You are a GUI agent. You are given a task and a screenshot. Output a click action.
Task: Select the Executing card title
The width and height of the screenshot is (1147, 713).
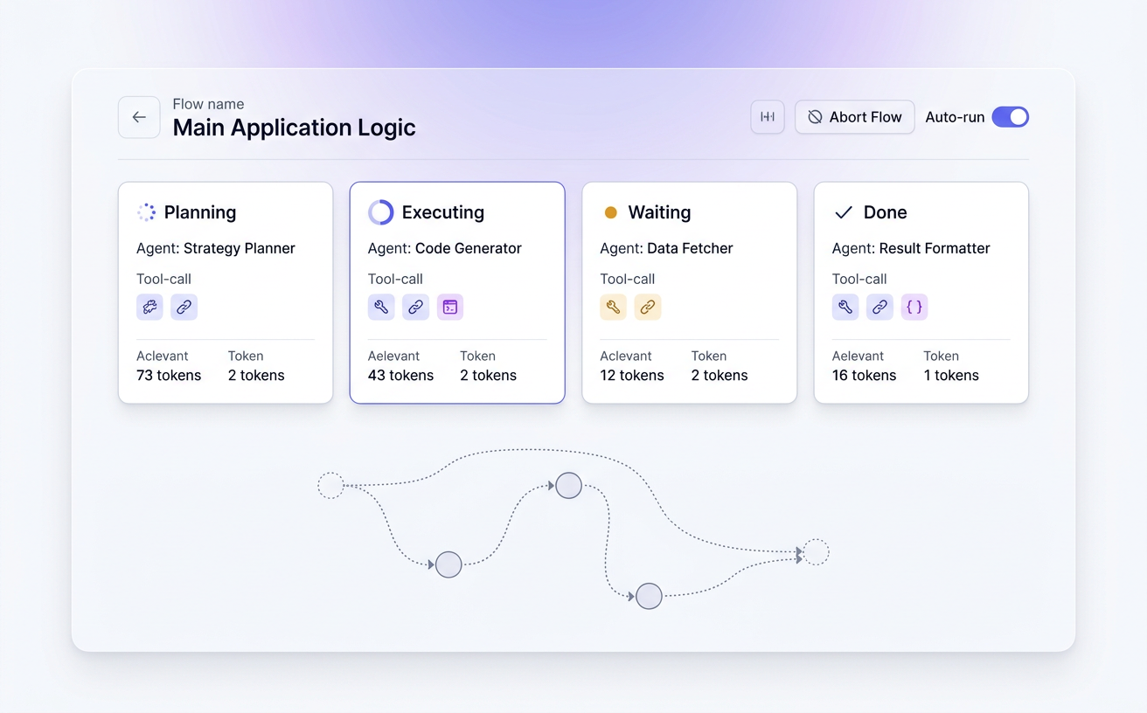click(442, 212)
